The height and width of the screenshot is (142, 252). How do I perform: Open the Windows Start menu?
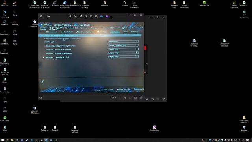(2, 140)
